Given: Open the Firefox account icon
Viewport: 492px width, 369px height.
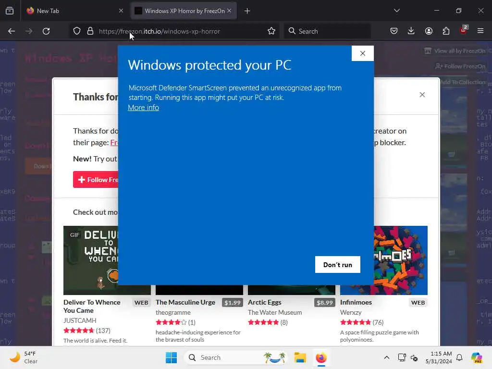Looking at the screenshot, I should pos(429,31).
